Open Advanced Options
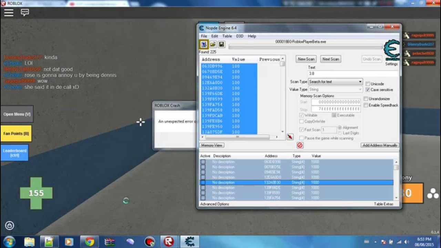The image size is (441, 248). [x=215, y=204]
